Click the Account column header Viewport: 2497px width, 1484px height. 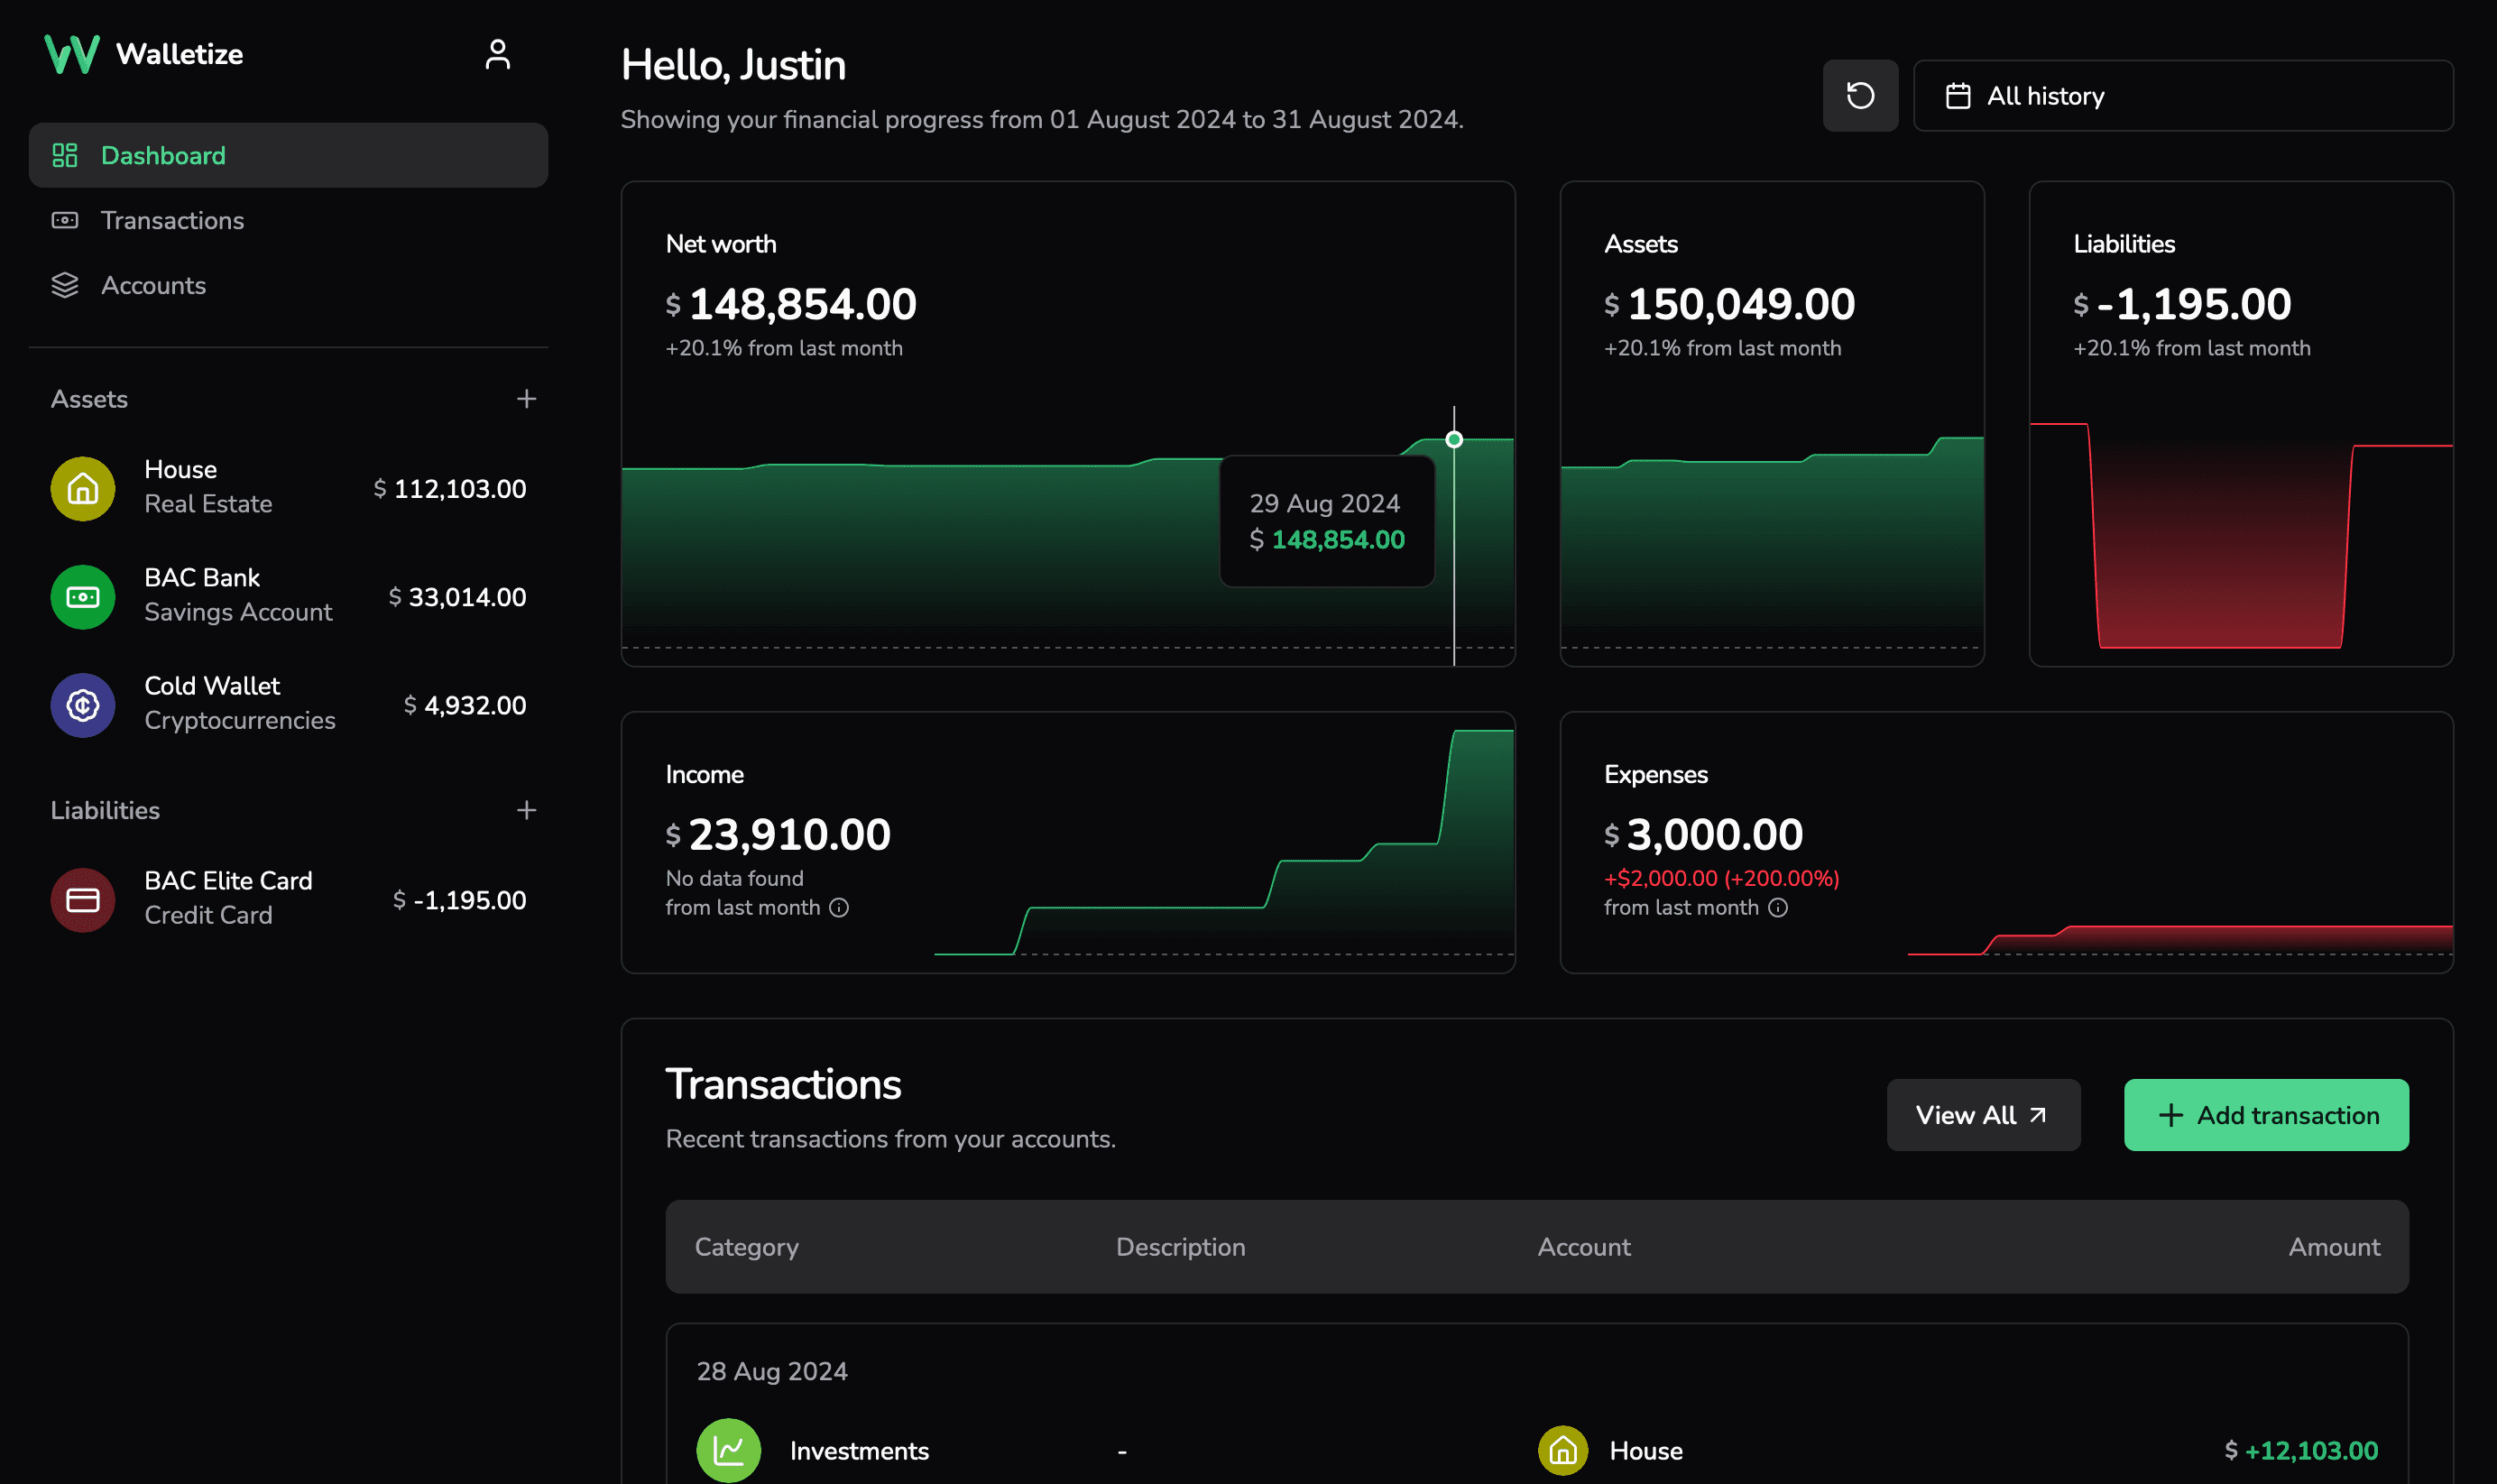pyautogui.click(x=1584, y=1247)
